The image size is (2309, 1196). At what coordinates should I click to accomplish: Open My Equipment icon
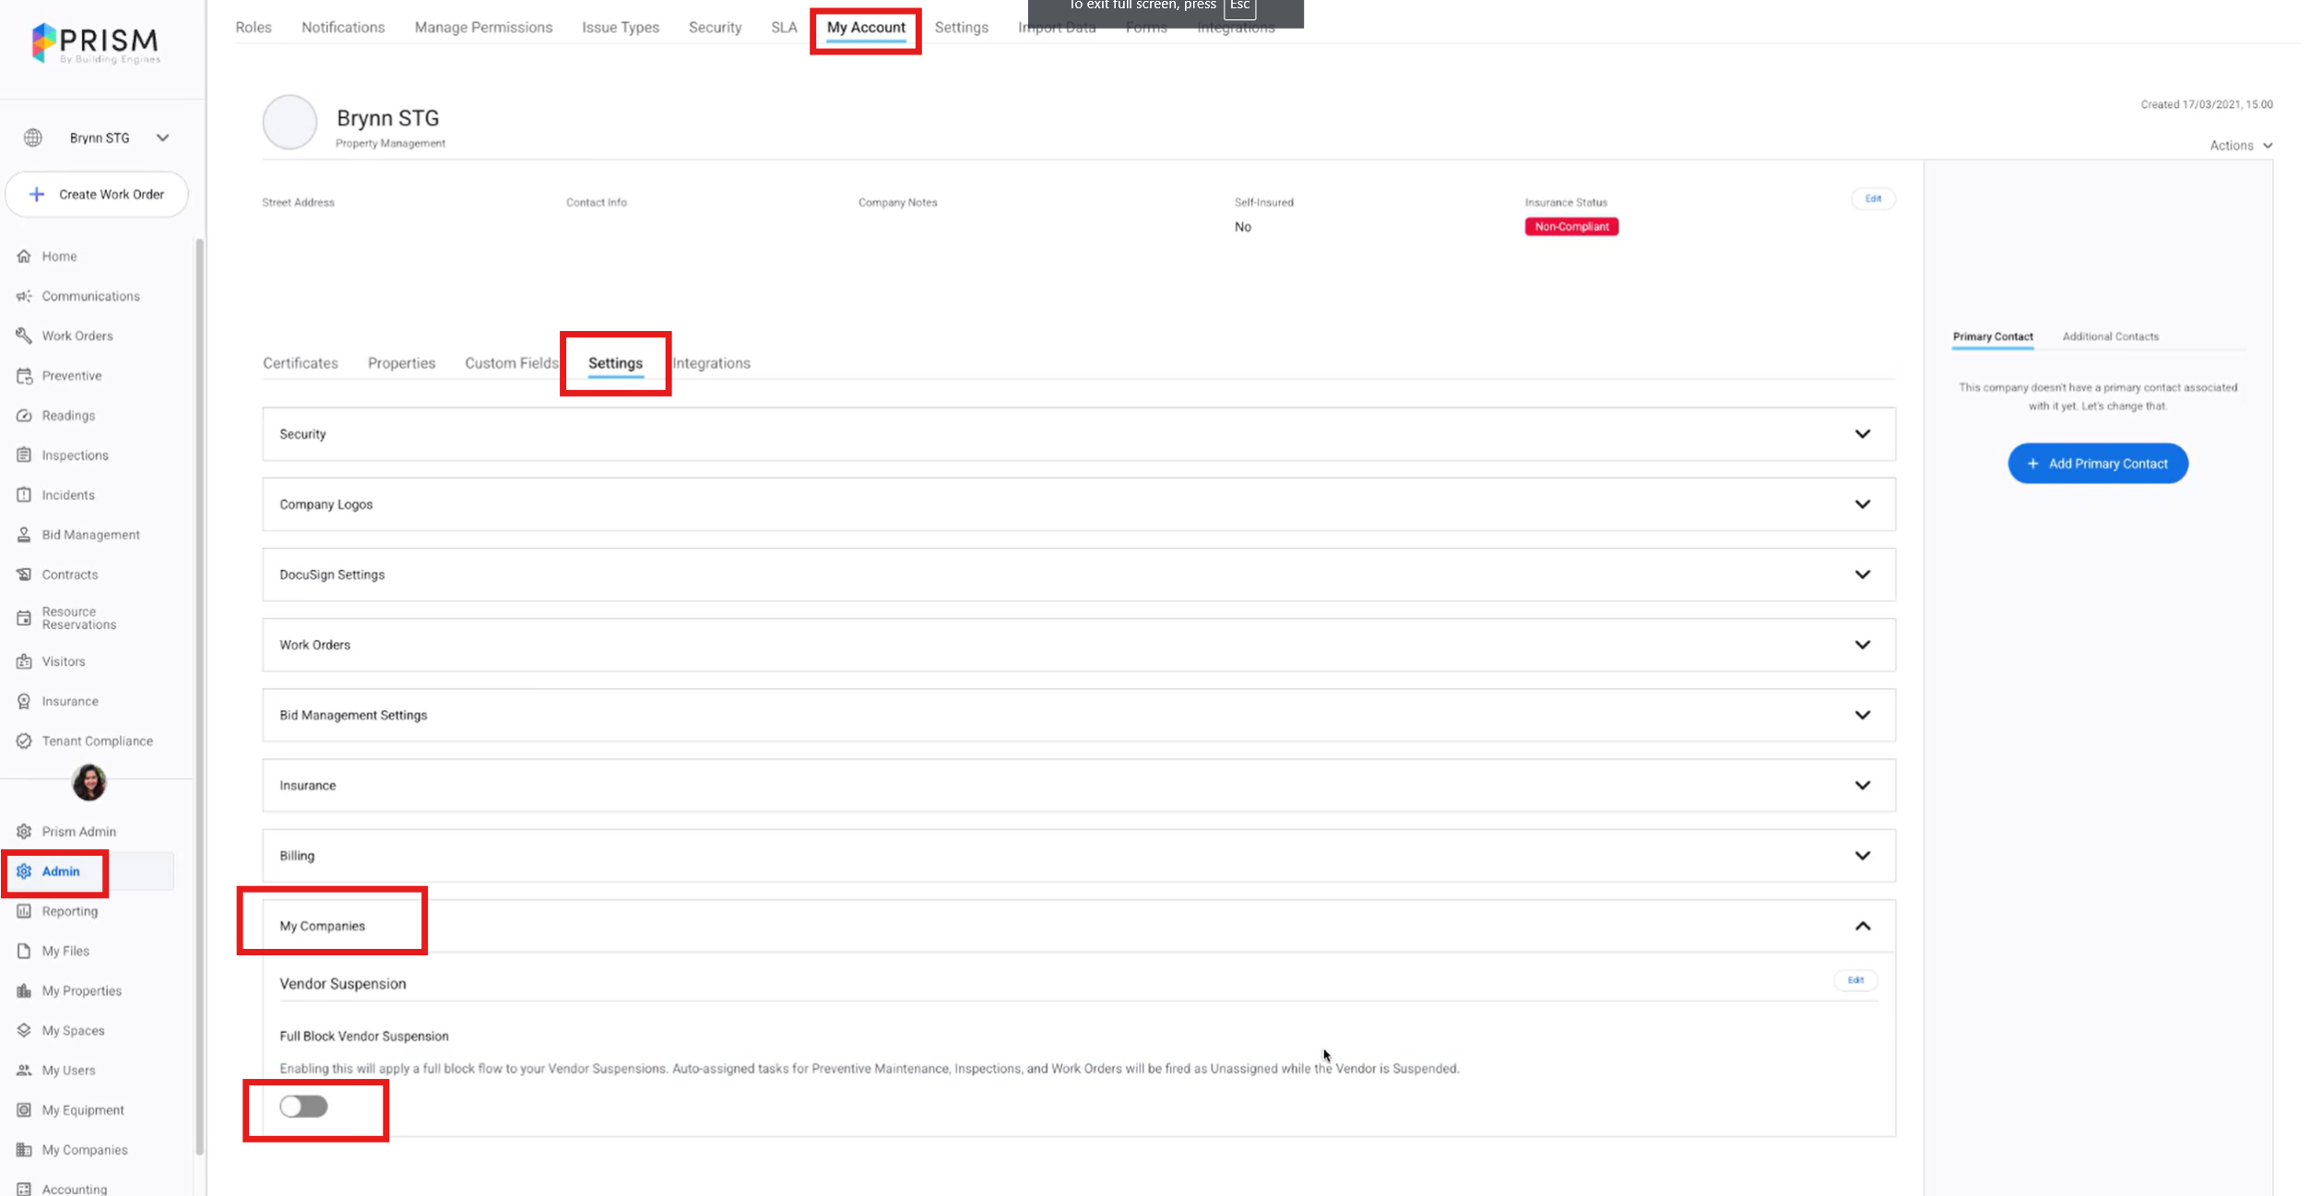(24, 1109)
